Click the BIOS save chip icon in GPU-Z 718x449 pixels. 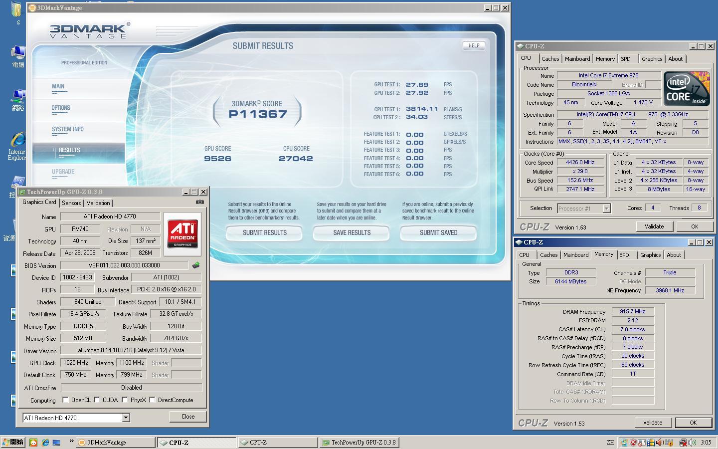click(x=196, y=265)
